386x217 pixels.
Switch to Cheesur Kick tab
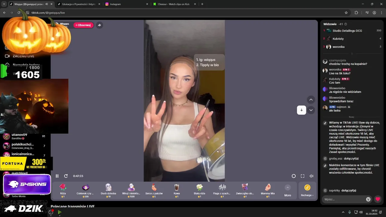click(x=175, y=4)
